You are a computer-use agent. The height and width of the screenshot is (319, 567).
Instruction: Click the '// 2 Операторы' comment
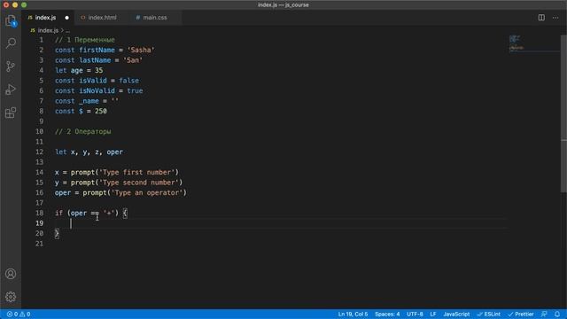tap(83, 131)
